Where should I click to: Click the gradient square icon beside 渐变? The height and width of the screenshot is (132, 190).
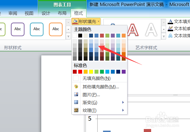(x=76, y=102)
